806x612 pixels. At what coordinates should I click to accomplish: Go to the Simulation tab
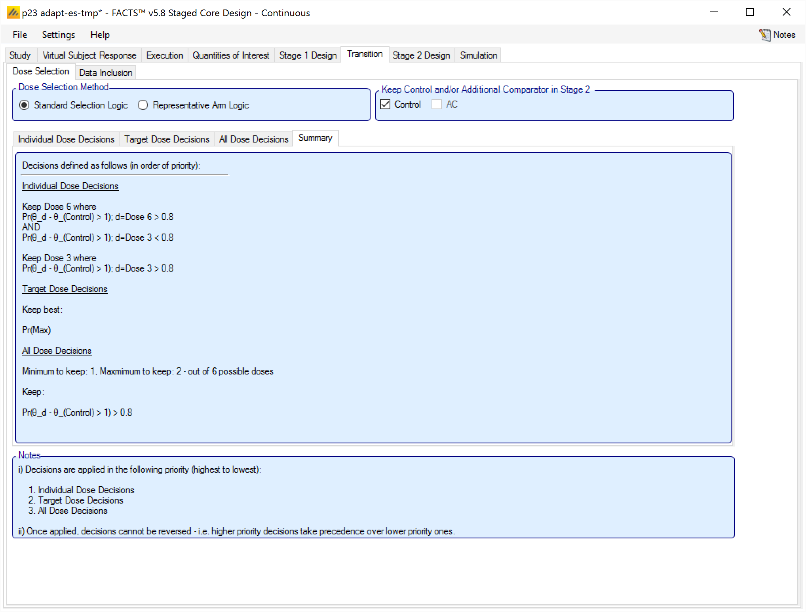tap(478, 55)
